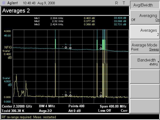This screenshot has height=120, width=160.
Task: Click the Corr indicator
Action: [124, 110]
